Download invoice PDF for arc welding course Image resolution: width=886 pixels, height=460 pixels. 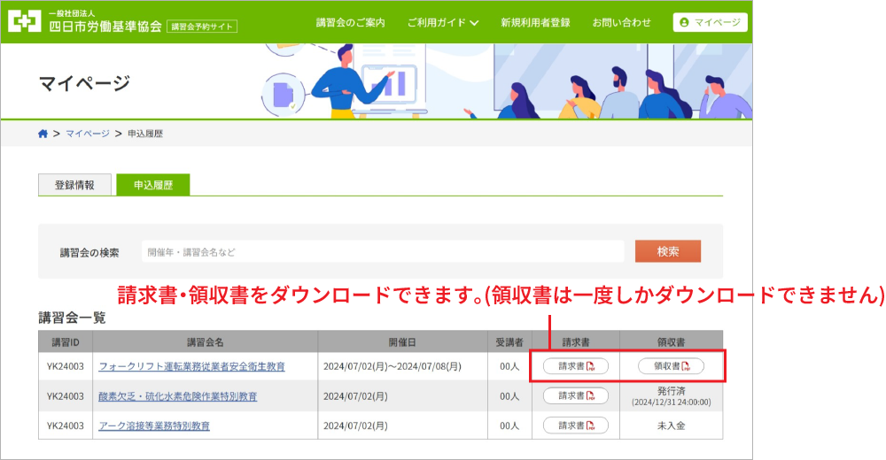[x=575, y=425]
